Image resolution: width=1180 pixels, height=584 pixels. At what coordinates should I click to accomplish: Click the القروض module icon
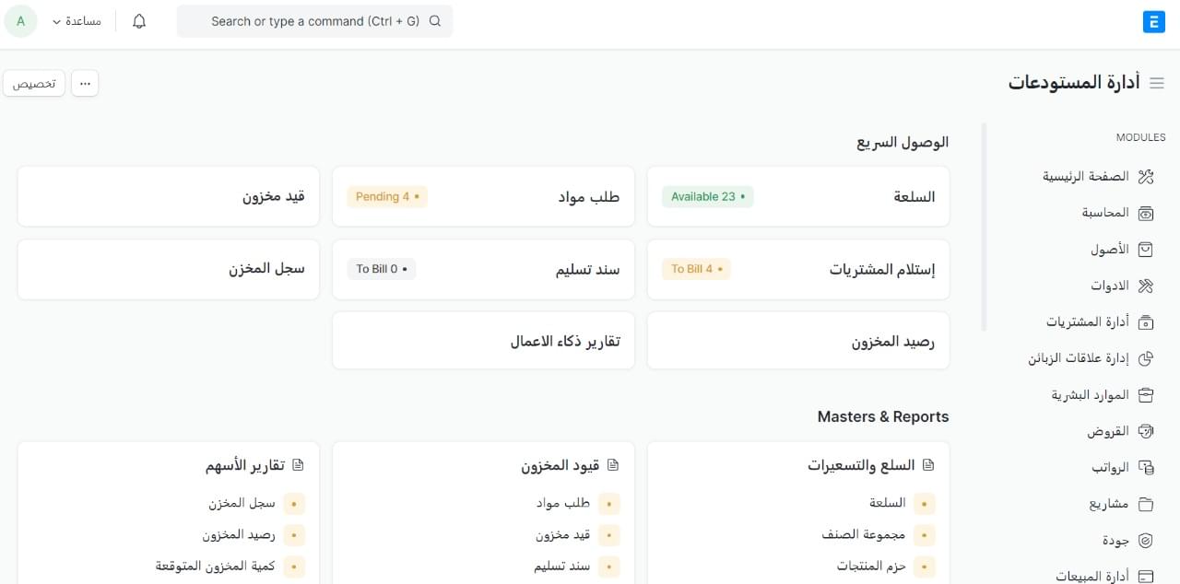click(x=1146, y=431)
